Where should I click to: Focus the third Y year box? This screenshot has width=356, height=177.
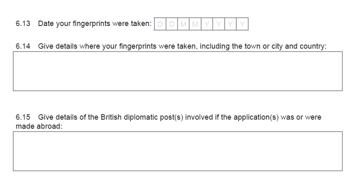(230, 24)
